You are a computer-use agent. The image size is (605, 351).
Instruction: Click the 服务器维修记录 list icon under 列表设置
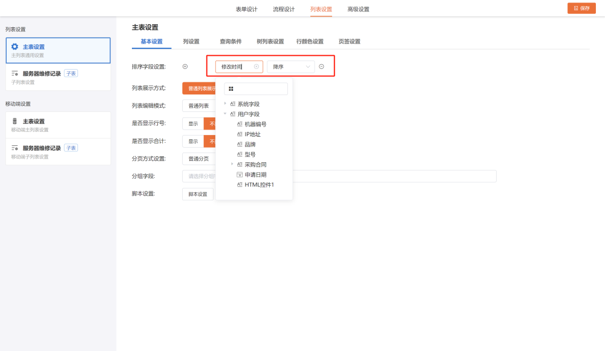tap(15, 73)
